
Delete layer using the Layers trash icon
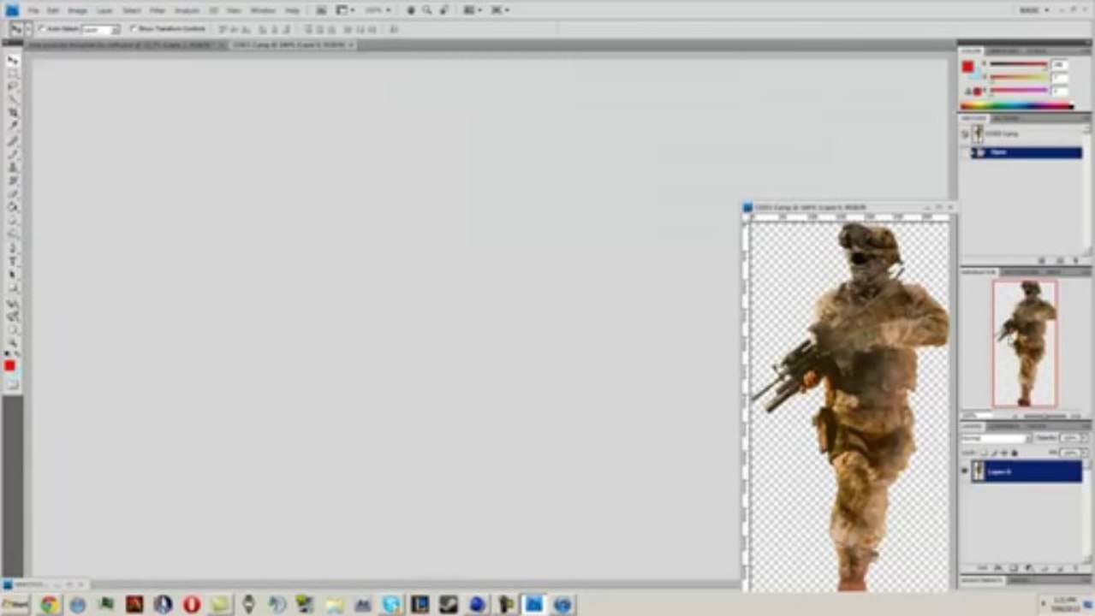click(x=1075, y=568)
